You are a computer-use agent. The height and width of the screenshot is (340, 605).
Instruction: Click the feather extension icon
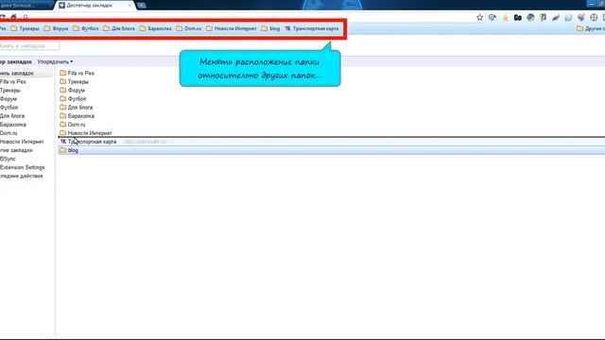coord(556,17)
